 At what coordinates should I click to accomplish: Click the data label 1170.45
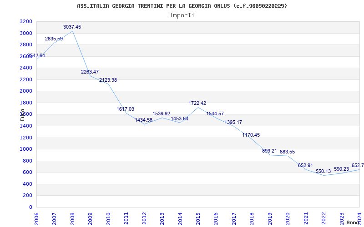click(x=251, y=135)
